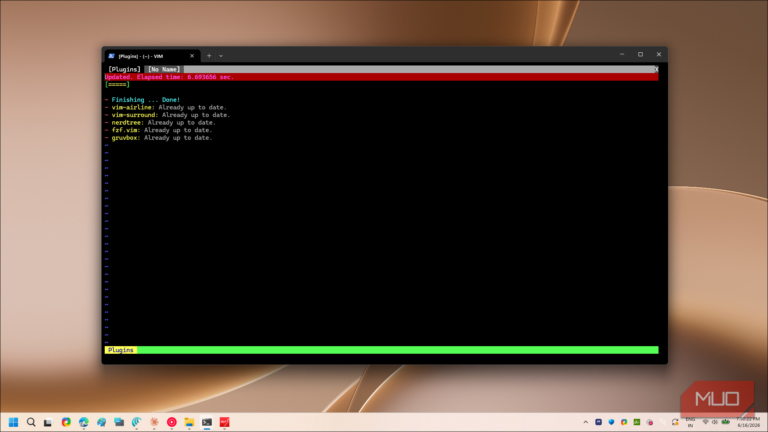This screenshot has height=432, width=768.
Task: Click the Windows Security shield tray icon
Action: 611,422
